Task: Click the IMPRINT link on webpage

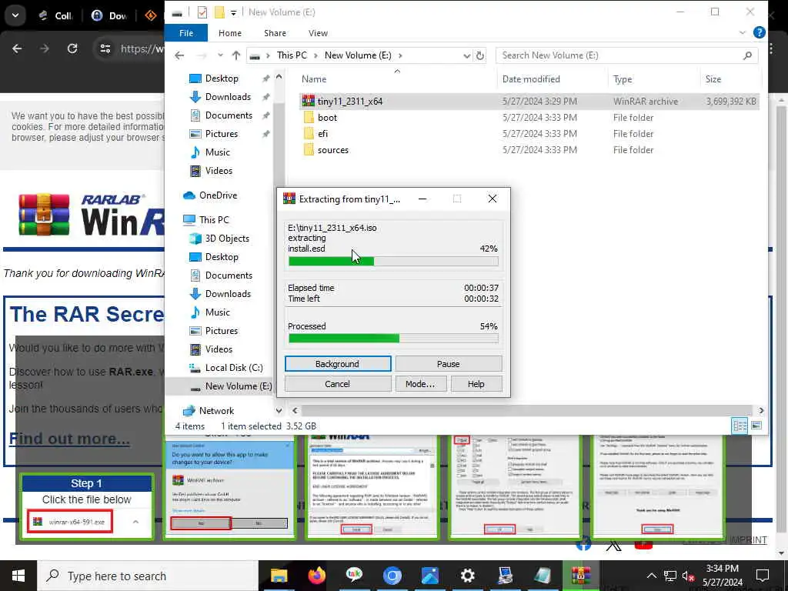Action: [x=748, y=539]
